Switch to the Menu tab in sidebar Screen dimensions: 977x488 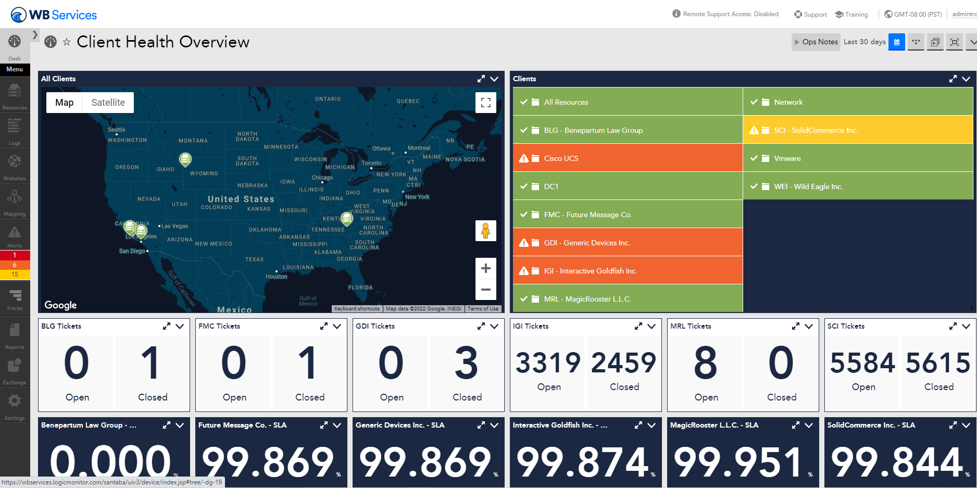pos(15,69)
